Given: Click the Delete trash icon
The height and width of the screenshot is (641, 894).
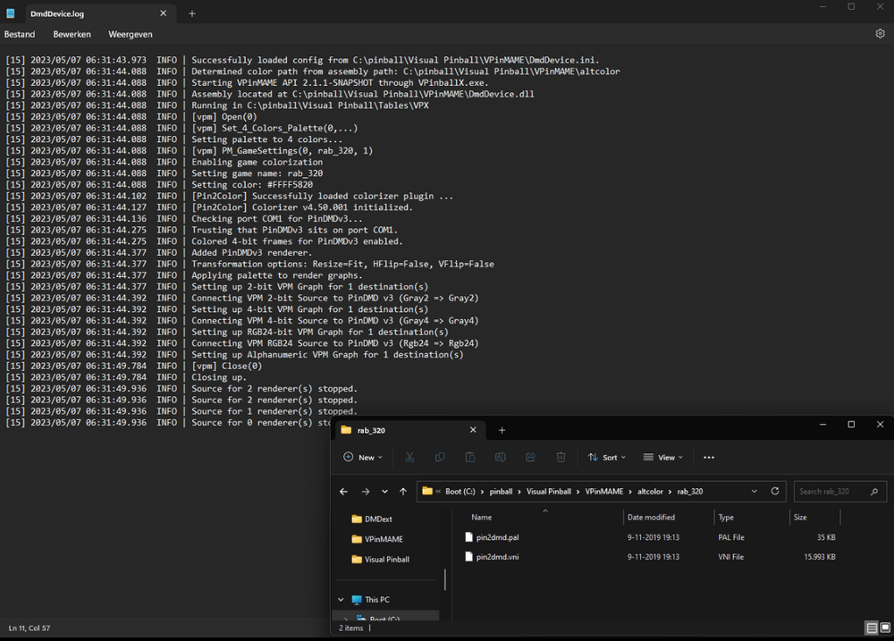Looking at the screenshot, I should tap(561, 458).
